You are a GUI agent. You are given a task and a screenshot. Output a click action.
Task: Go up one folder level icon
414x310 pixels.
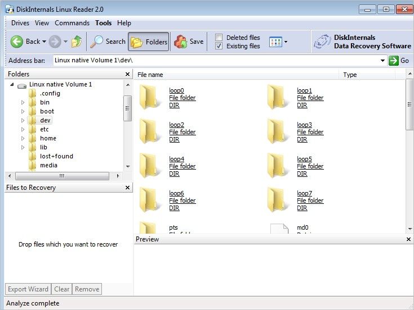tap(77, 42)
